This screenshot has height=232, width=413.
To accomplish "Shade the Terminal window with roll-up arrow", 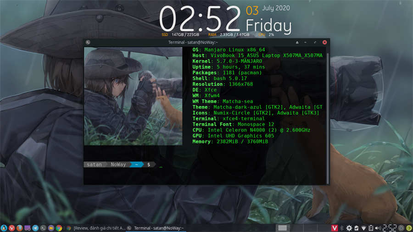I will [297, 42].
